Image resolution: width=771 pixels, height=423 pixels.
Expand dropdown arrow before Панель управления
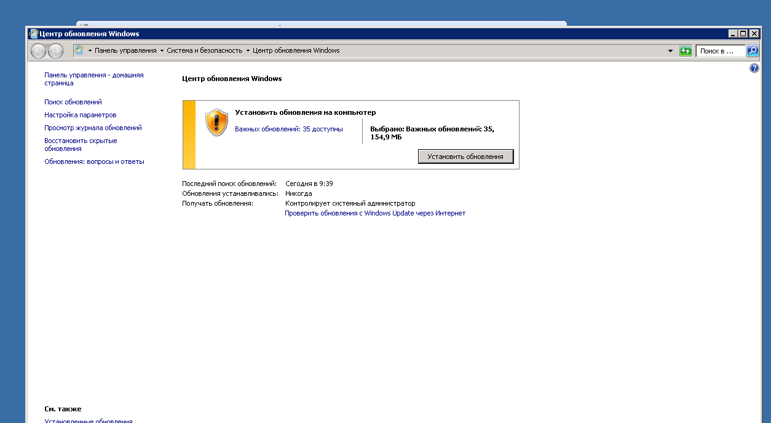coord(90,51)
